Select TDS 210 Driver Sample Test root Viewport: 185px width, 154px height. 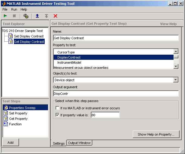pos(22,31)
